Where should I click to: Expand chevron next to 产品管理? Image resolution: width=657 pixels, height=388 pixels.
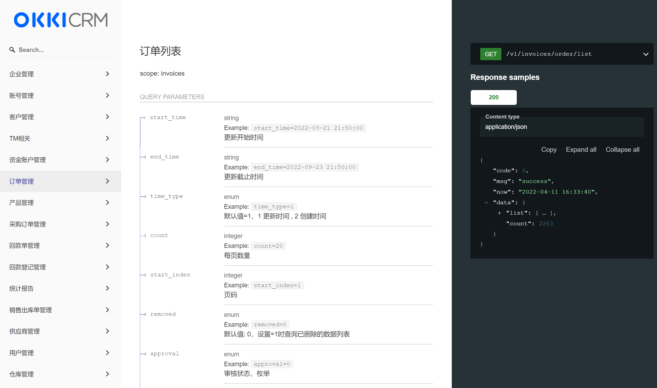click(107, 203)
